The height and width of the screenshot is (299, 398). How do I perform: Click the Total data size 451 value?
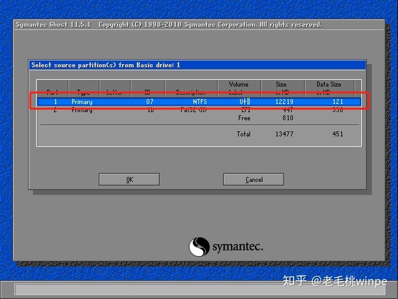[x=338, y=134]
